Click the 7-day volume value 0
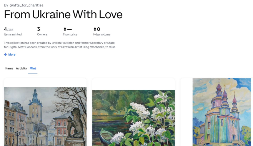Image resolution: width=253 pixels, height=146 pixels. coord(99,29)
